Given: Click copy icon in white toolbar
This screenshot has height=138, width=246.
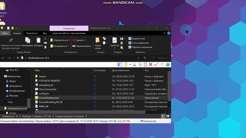Looking at the screenshot, I should pyautogui.click(x=140, y=64).
